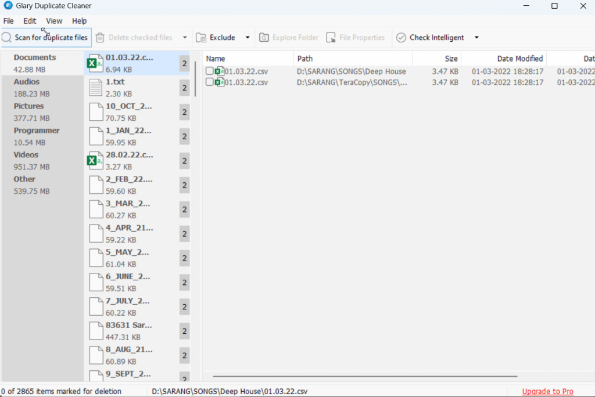
Task: Select the Documents category
Action: pyautogui.click(x=42, y=63)
